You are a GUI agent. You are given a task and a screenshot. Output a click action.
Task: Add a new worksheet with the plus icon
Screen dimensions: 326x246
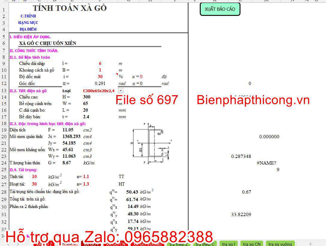point(310,243)
